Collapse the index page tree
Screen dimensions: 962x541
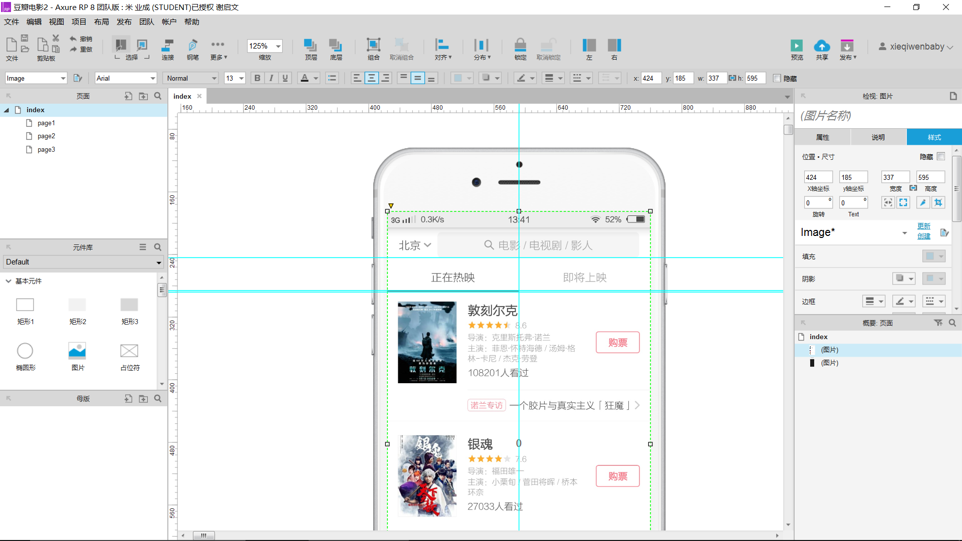point(7,110)
